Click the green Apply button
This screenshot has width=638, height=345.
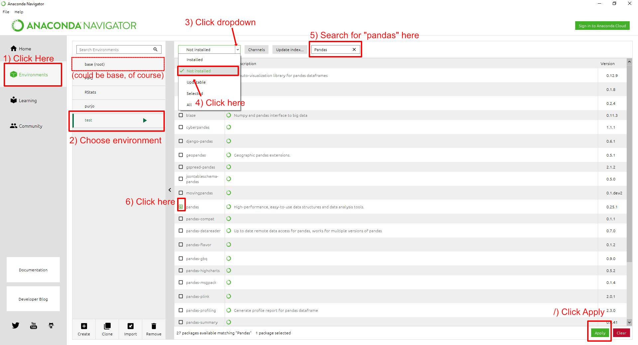600,333
